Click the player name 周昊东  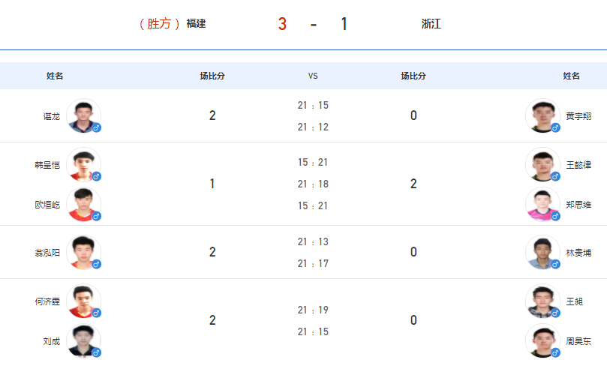coord(578,341)
